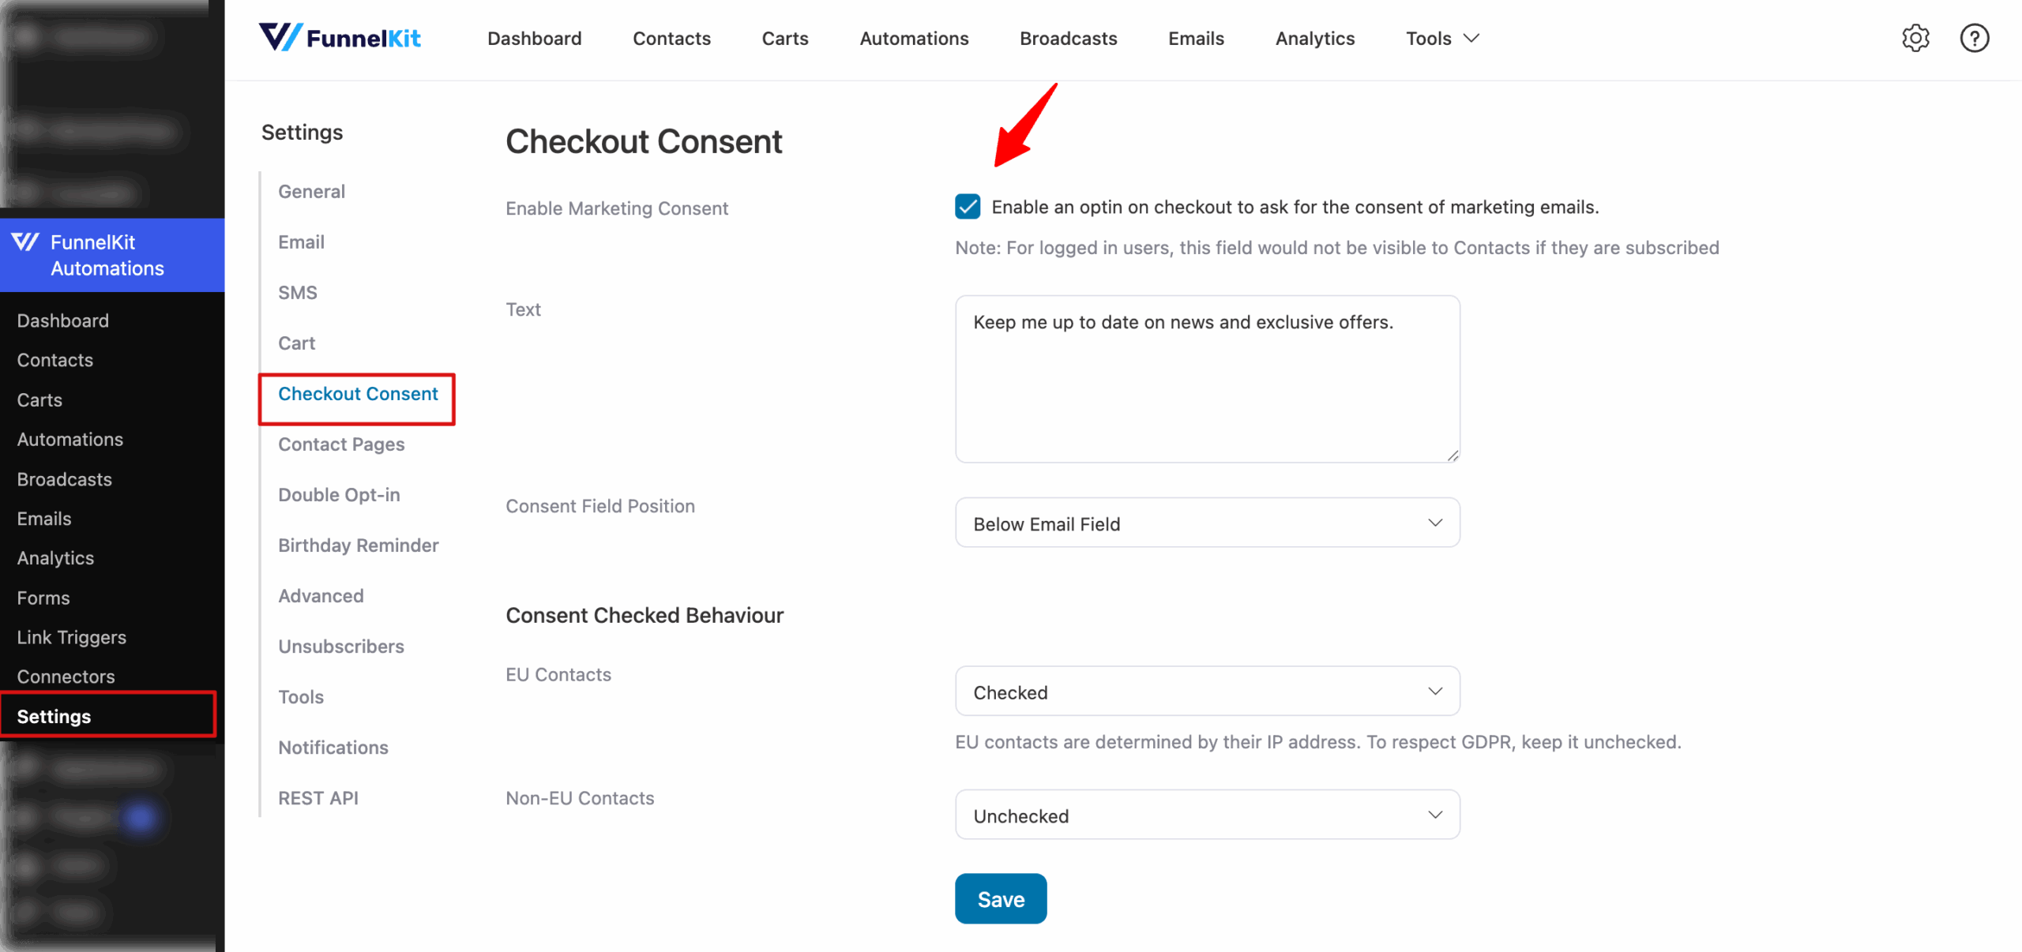Viewport: 2022px width, 952px height.
Task: Select the General settings tab
Action: (311, 191)
